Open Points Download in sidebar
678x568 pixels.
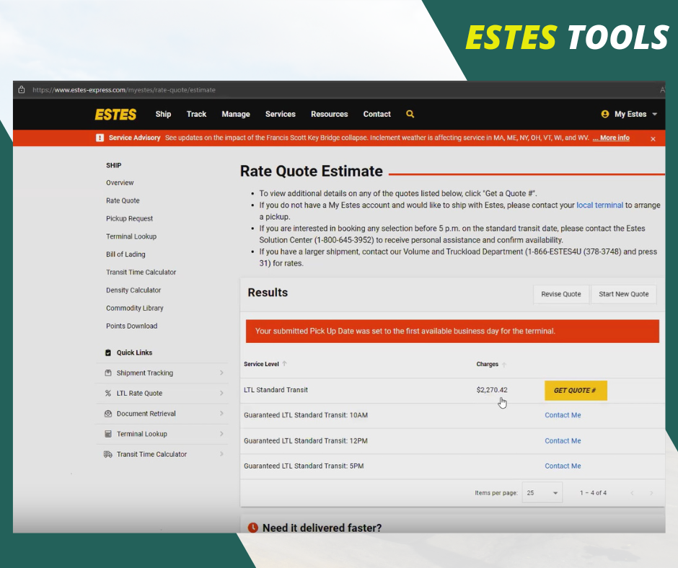131,326
